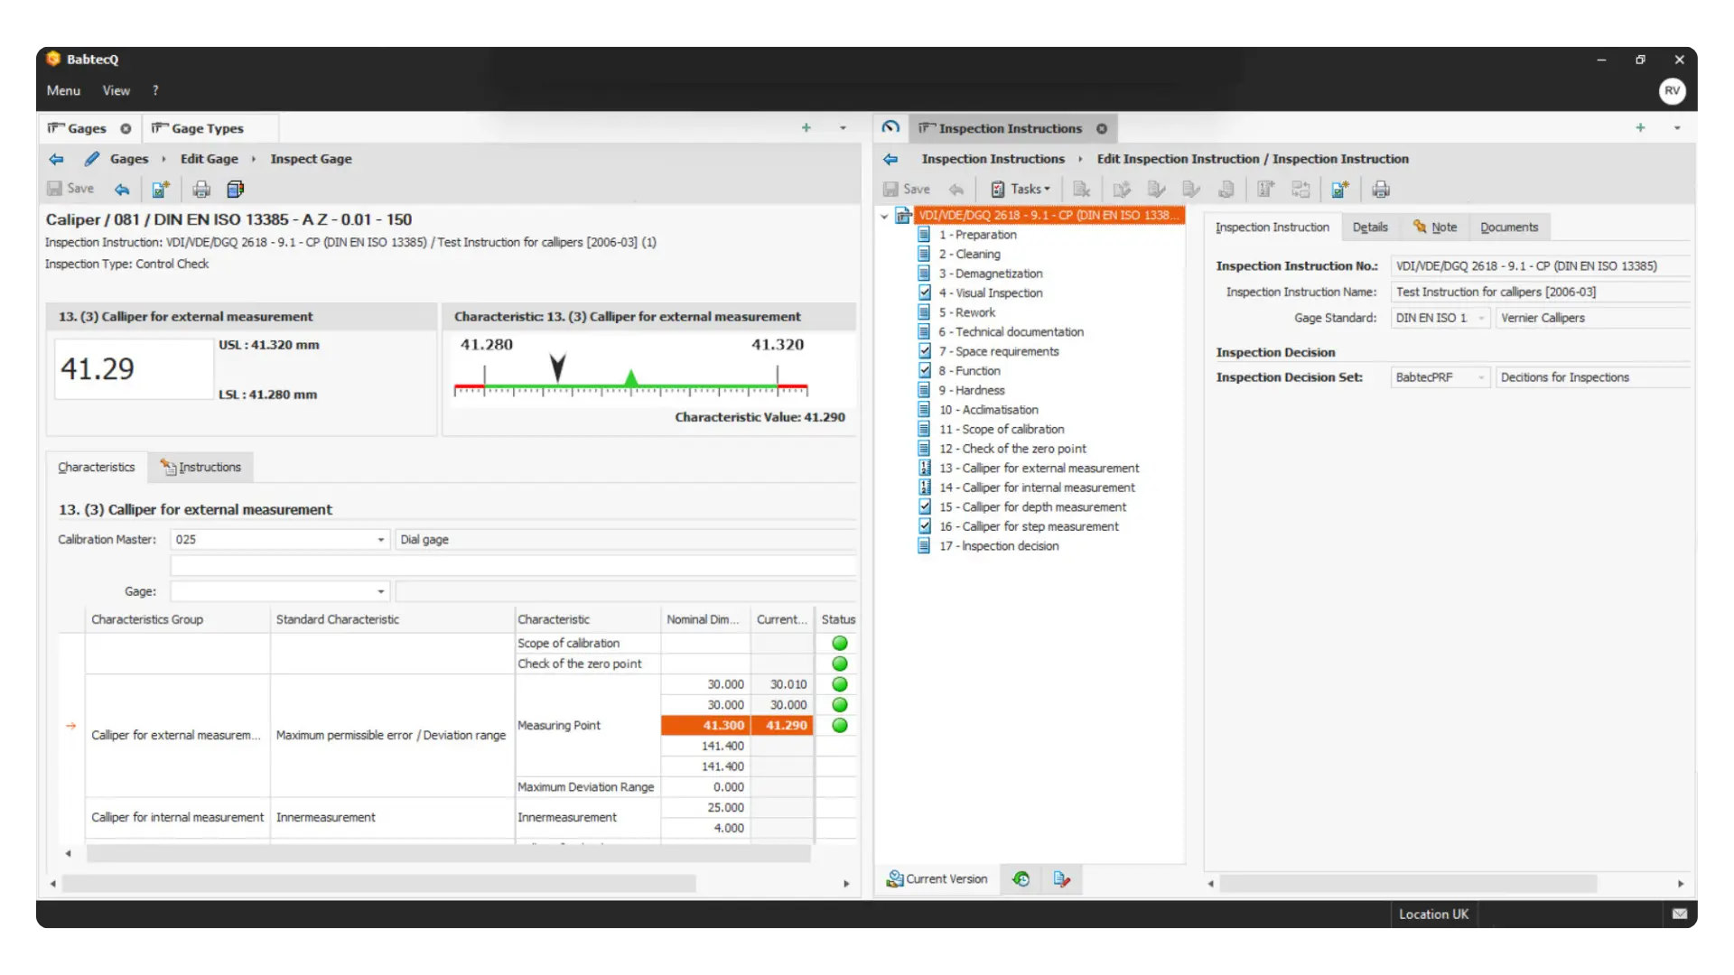Toggle checkbox for 7 - Space requirements
The image size is (1734, 975).
925,351
